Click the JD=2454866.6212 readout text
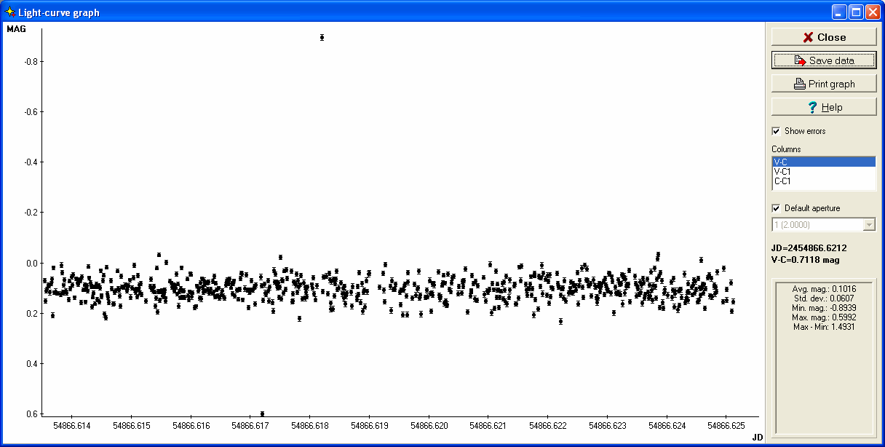 point(809,248)
